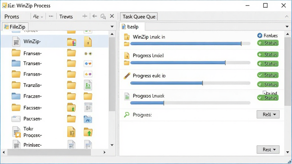Click the Progress eulc ip progress bar
The height and width of the screenshot is (164, 292).
tap(190, 83)
